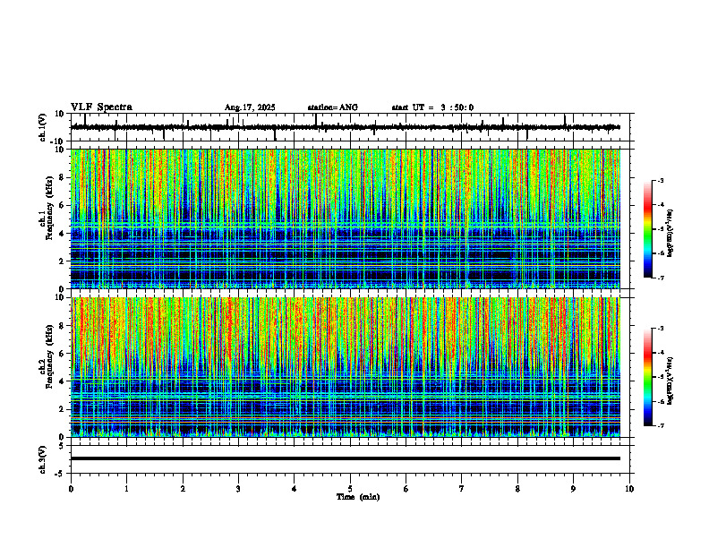This screenshot has width=709, height=548.
Task: Click inside the ch.1 spectrogram panel
Action: coord(345,218)
